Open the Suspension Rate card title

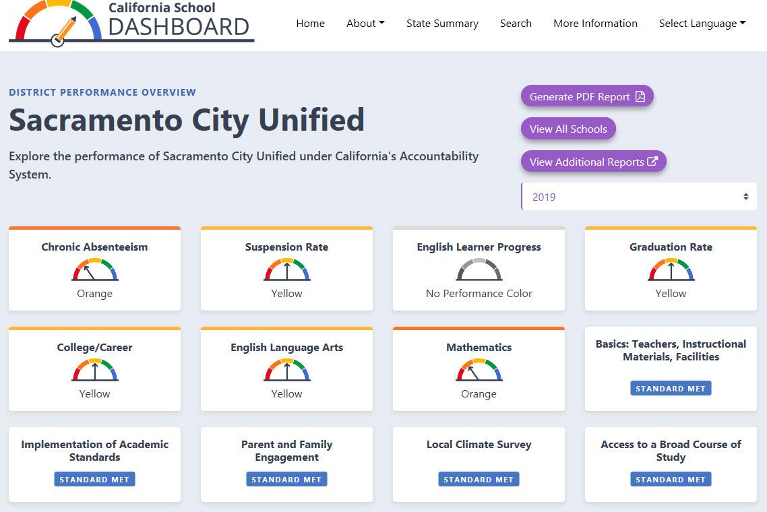point(286,247)
